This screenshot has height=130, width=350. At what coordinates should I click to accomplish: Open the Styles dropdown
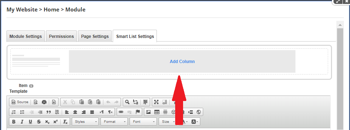tap(85, 122)
